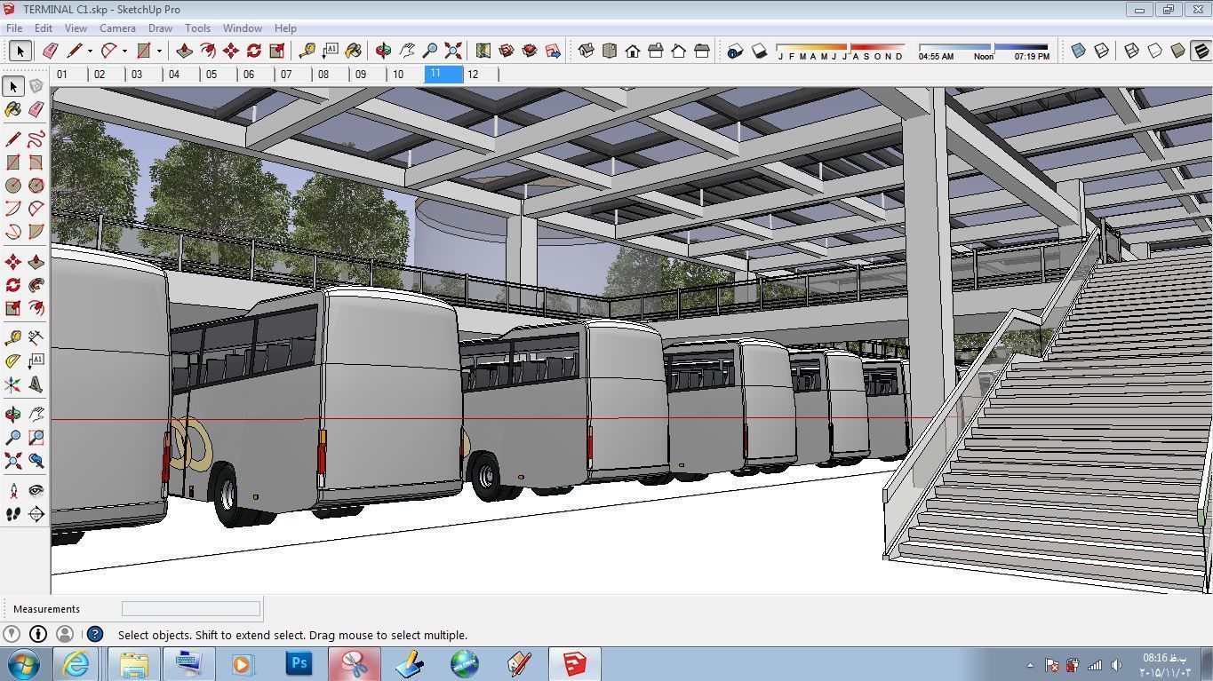This screenshot has width=1213, height=681.
Task: Select 3D Text tool in left toolbar
Action: click(36, 384)
